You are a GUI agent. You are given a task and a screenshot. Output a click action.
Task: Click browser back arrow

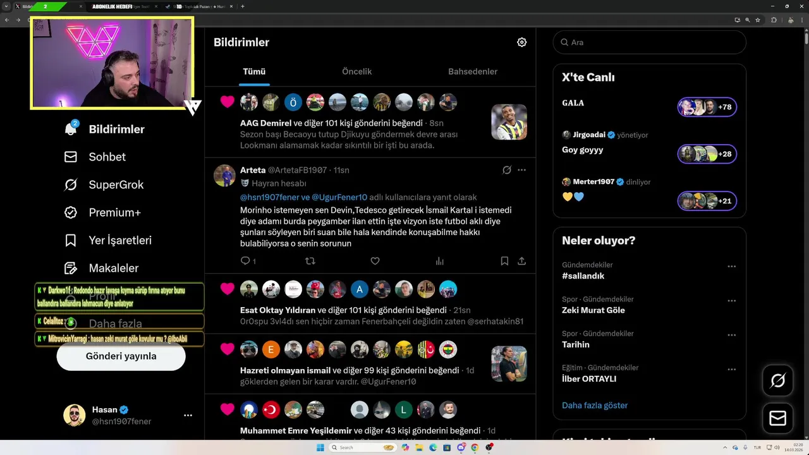point(7,20)
